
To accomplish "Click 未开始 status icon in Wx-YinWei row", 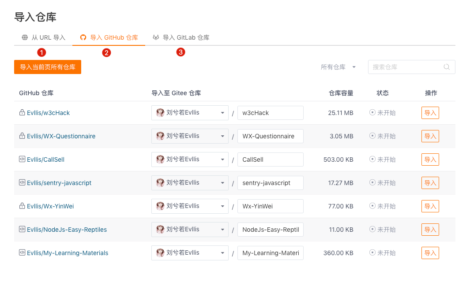I will pos(372,206).
